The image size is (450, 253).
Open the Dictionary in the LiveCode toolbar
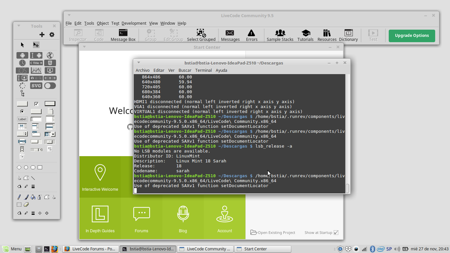click(x=348, y=35)
